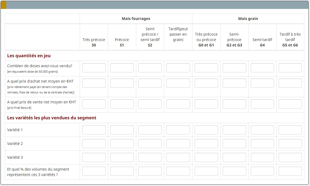Select Variété 2 field for G0 et G1

(206, 144)
